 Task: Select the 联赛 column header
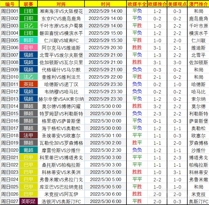coord(28,4)
